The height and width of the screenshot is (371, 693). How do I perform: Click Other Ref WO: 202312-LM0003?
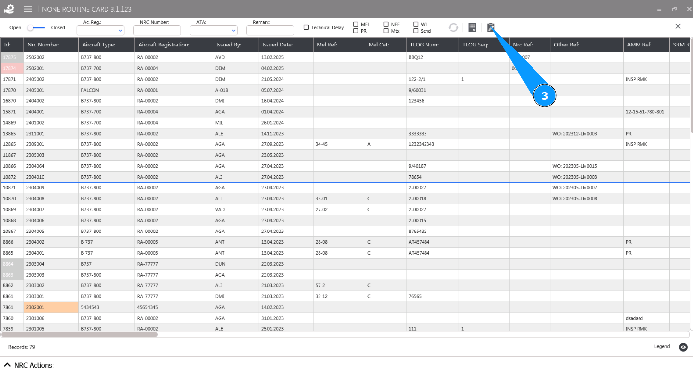click(586, 134)
